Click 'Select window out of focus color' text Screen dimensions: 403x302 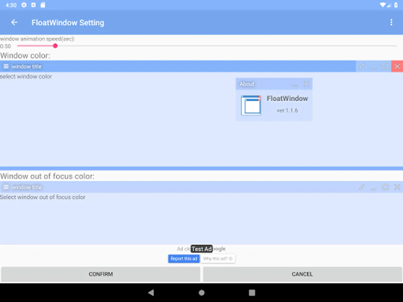pyautogui.click(x=43, y=197)
